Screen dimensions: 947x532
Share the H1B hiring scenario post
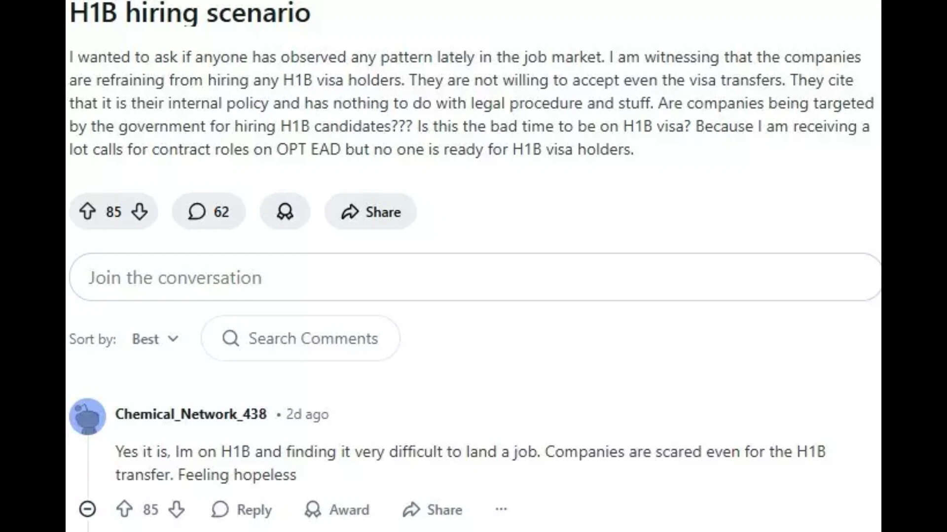[x=370, y=211]
